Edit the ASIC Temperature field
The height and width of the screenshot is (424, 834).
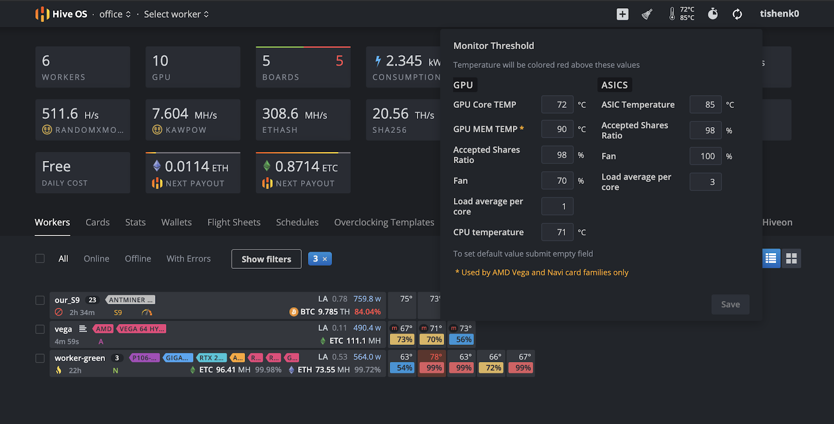tap(706, 105)
